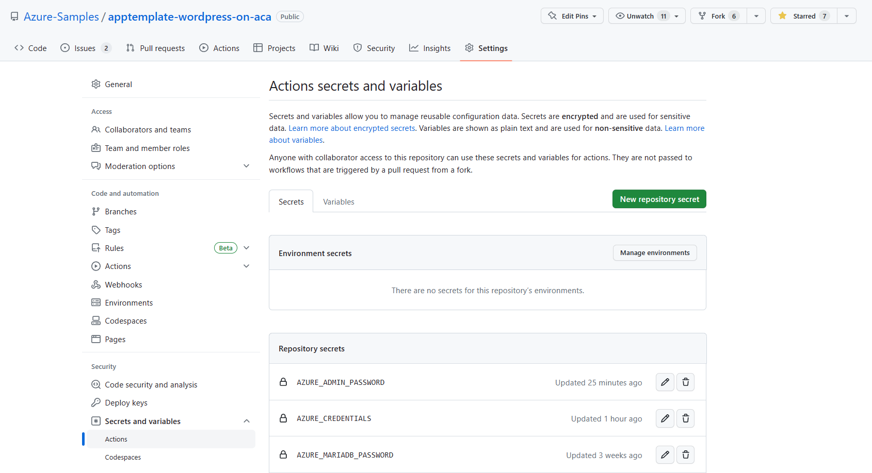872x473 pixels.
Task: Switch to the Variables tab
Action: click(x=338, y=202)
